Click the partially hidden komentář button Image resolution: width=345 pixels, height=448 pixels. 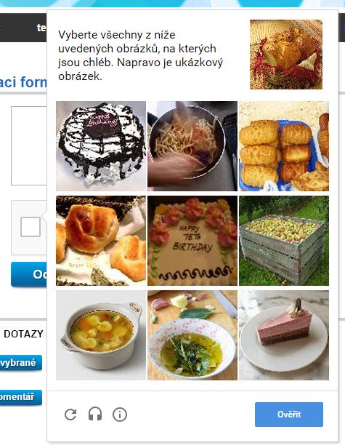tap(21, 397)
